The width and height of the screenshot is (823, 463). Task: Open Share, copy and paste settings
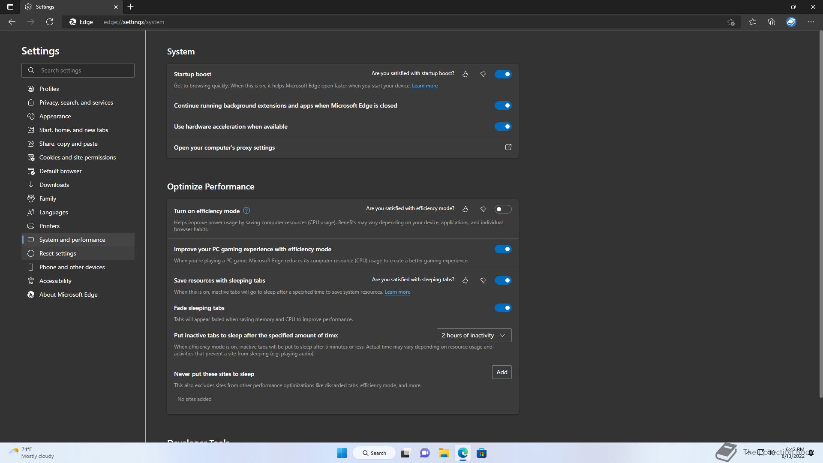pos(78,144)
